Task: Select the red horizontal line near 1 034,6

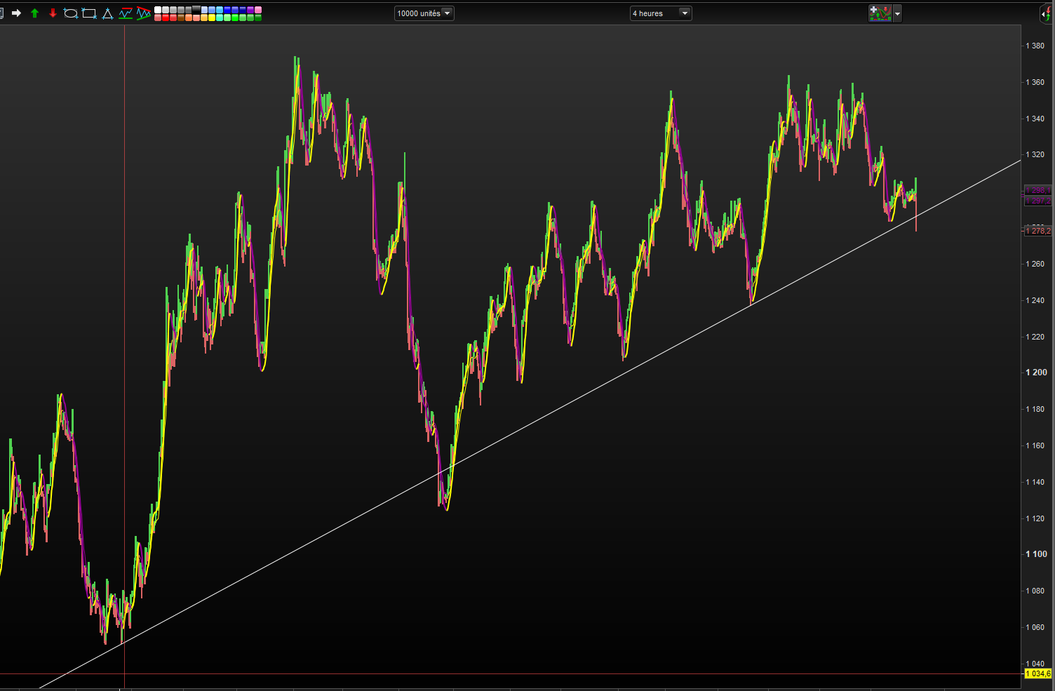Action: pyautogui.click(x=511, y=674)
